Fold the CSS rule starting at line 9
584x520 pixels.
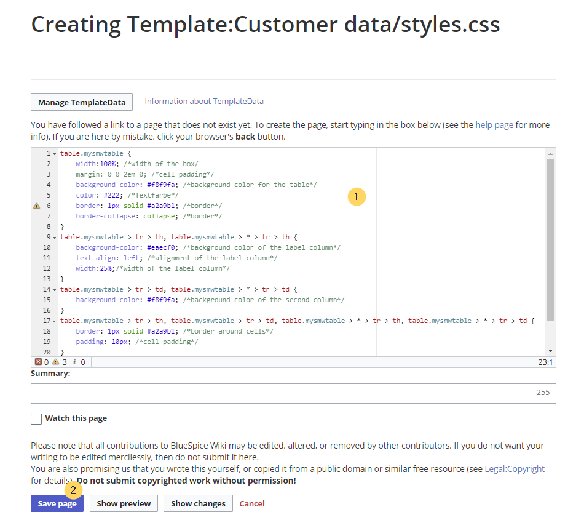55,238
